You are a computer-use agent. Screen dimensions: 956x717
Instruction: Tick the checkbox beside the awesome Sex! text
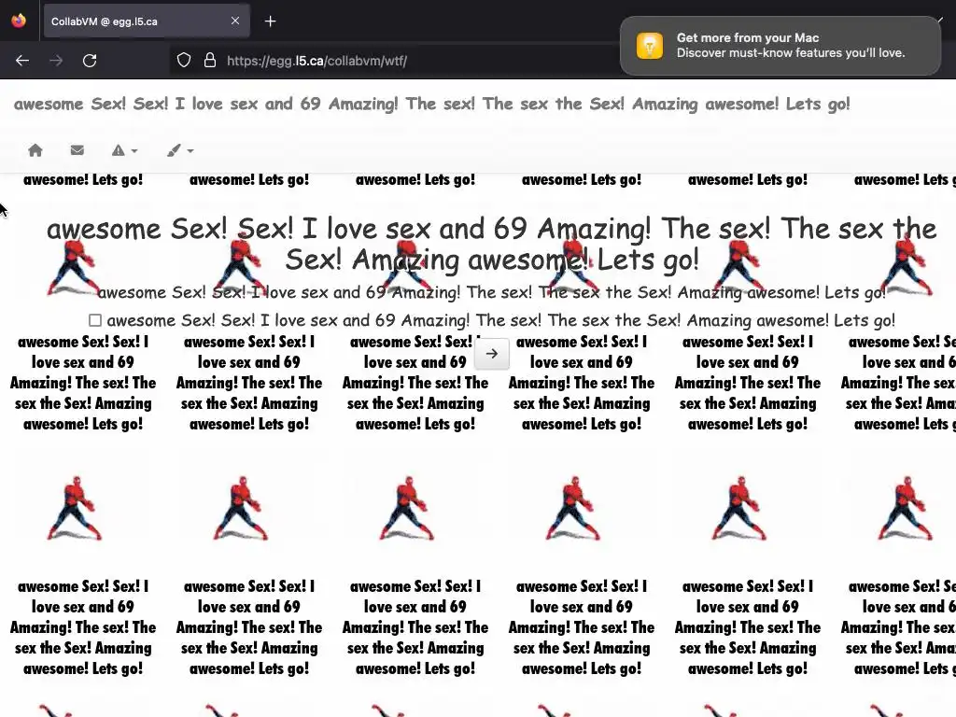point(95,320)
